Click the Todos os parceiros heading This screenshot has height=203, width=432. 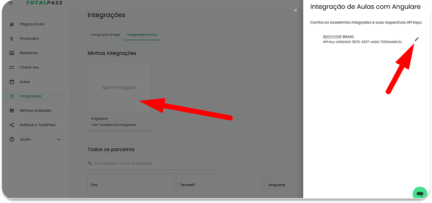111,150
